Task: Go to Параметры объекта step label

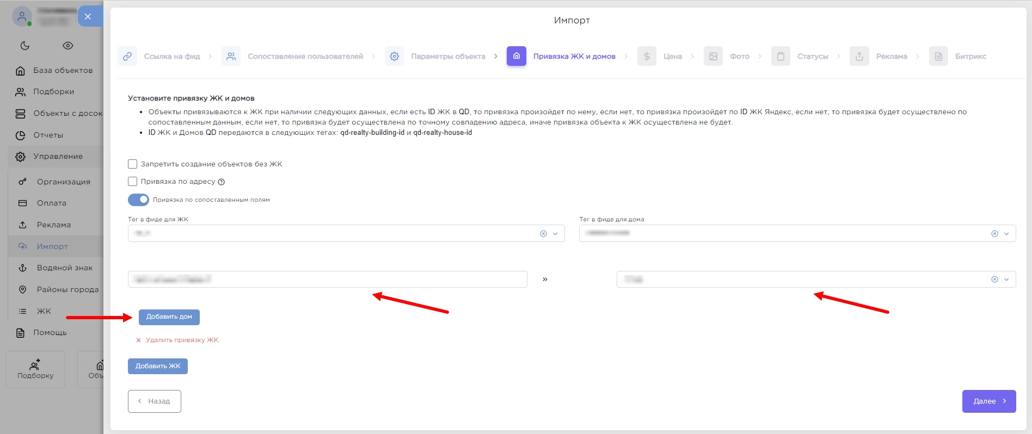Action: (448, 56)
